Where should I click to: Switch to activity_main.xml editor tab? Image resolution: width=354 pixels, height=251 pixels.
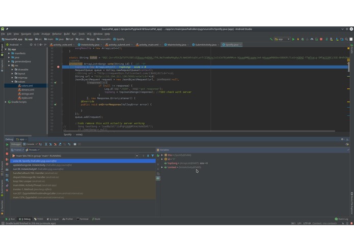pos(148,45)
